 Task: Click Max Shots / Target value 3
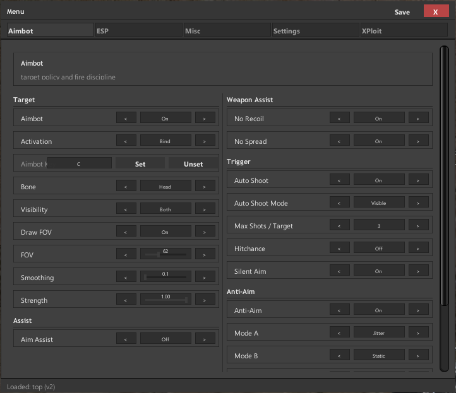pos(379,225)
